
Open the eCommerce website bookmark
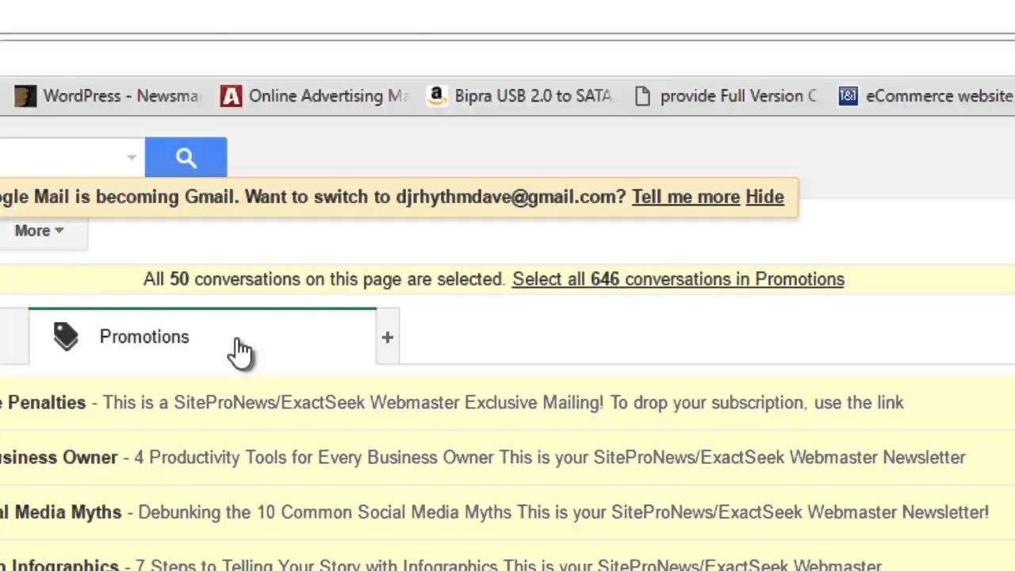(x=940, y=96)
